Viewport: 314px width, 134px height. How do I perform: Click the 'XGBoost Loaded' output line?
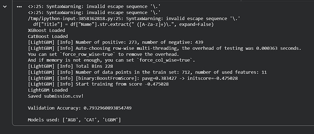coord(46,30)
